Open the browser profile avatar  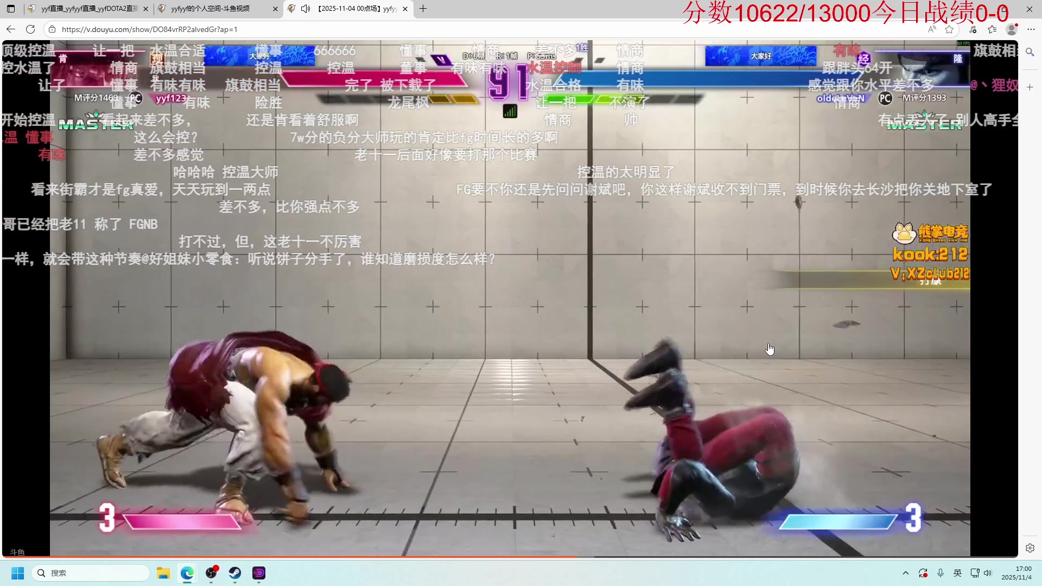pyautogui.click(x=1012, y=29)
